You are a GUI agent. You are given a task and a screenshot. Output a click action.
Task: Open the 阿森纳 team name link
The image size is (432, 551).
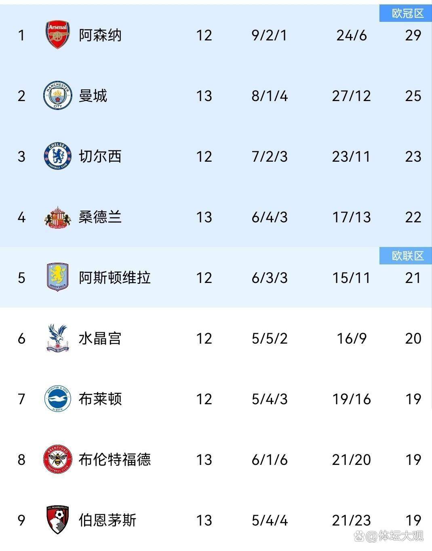point(100,36)
